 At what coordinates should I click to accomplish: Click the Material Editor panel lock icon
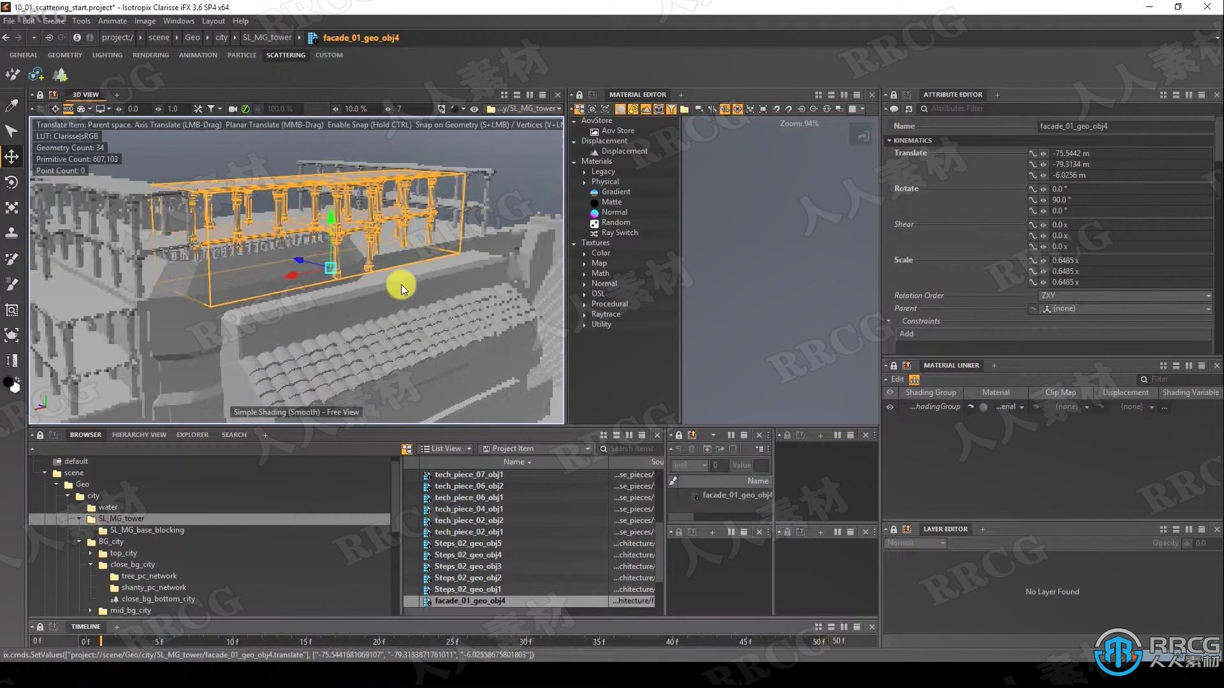pos(580,94)
